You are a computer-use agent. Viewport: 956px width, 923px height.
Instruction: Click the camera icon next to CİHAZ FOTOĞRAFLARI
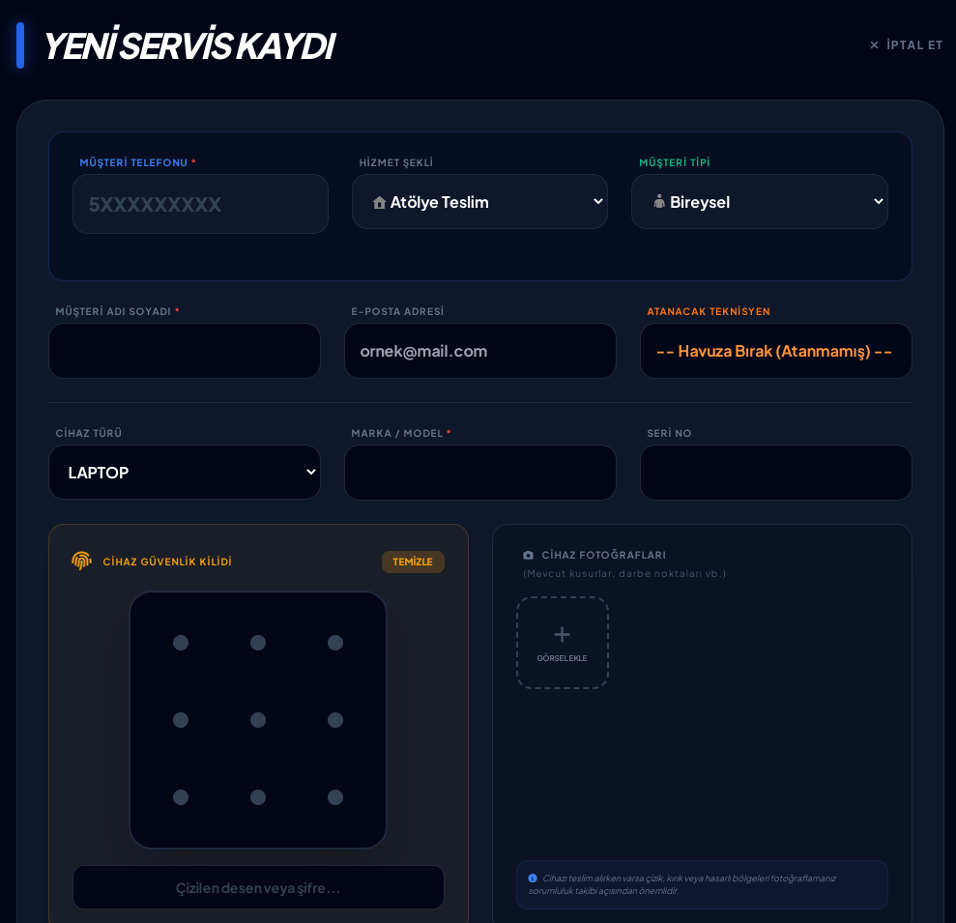click(528, 555)
